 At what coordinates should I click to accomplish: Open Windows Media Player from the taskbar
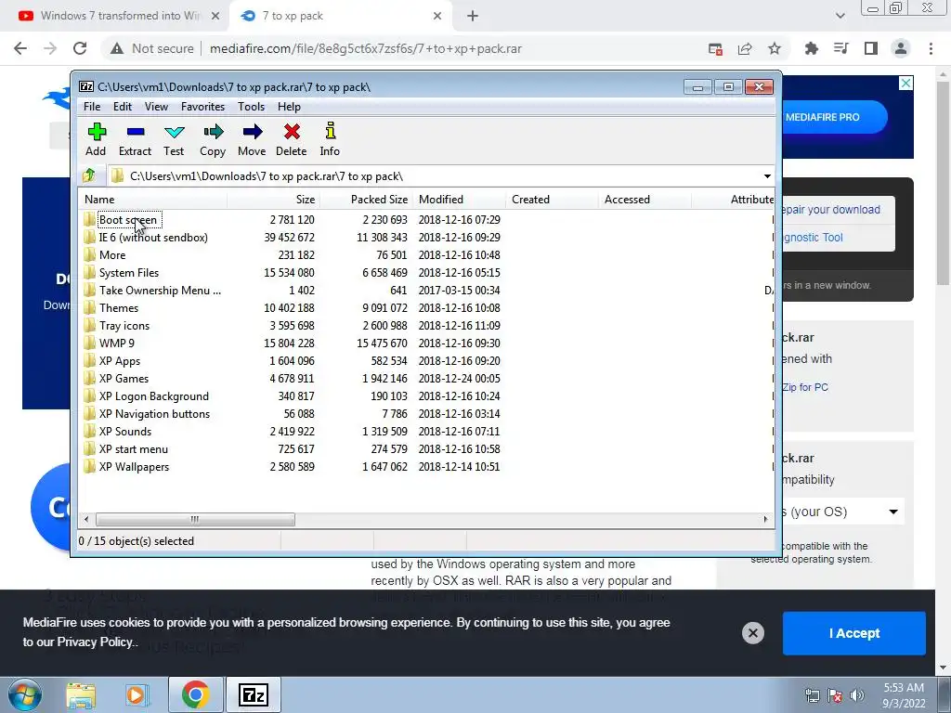coord(137,694)
